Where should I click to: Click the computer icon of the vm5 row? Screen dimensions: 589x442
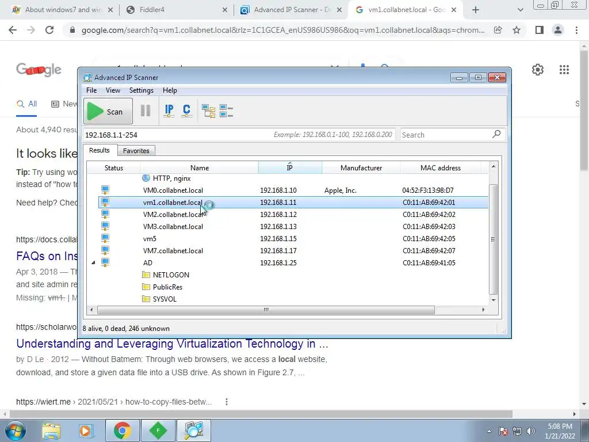105,238
